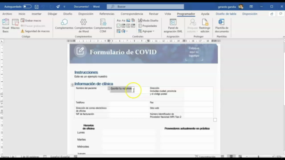The height and width of the screenshot is (160, 285).
Task: Click the table move handle by Información de clínica
Action: click(72, 85)
